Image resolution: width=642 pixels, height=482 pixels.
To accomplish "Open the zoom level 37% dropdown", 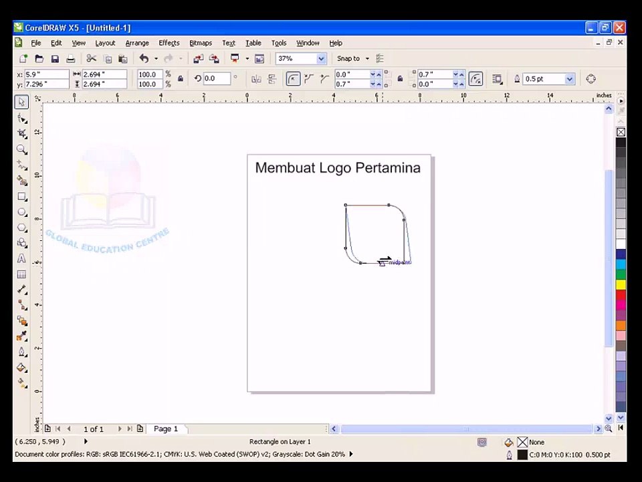I will pyautogui.click(x=322, y=59).
